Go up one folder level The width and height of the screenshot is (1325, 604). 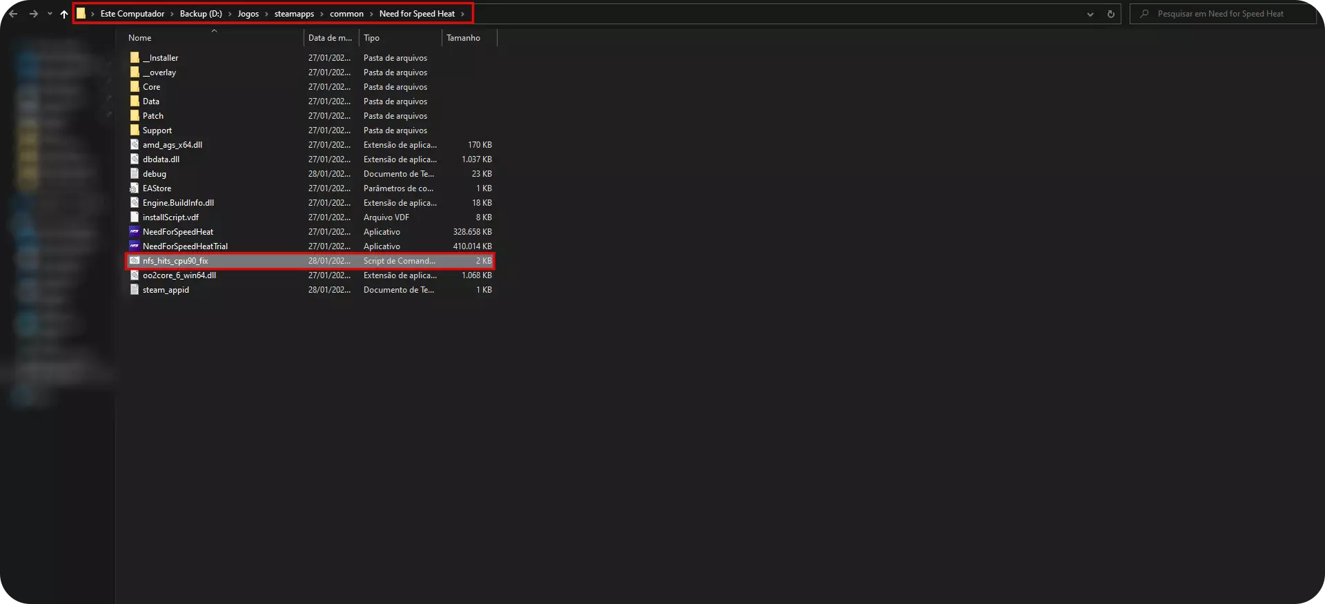click(x=64, y=14)
